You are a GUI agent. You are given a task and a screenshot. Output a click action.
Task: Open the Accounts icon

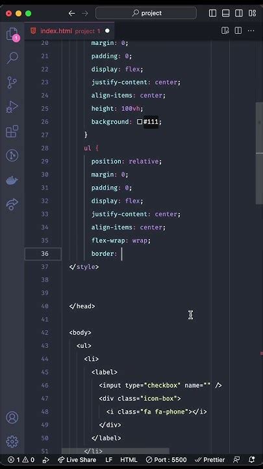click(12, 418)
